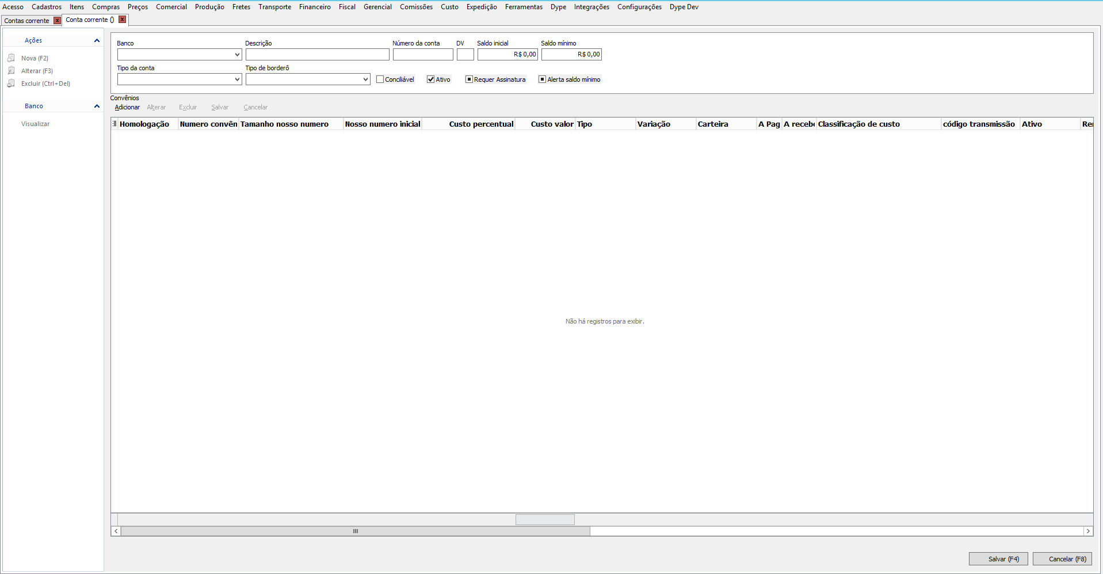This screenshot has width=1103, height=574.
Task: Toggle the Conciliável checkbox
Action: coord(380,79)
